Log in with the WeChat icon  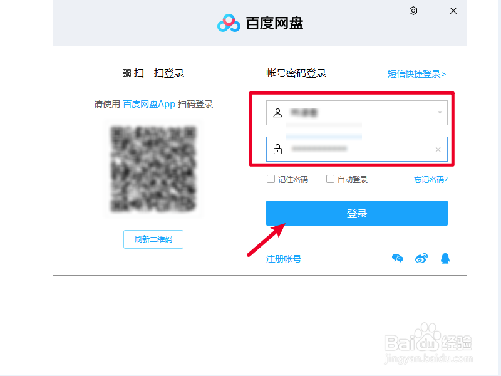pyautogui.click(x=398, y=258)
